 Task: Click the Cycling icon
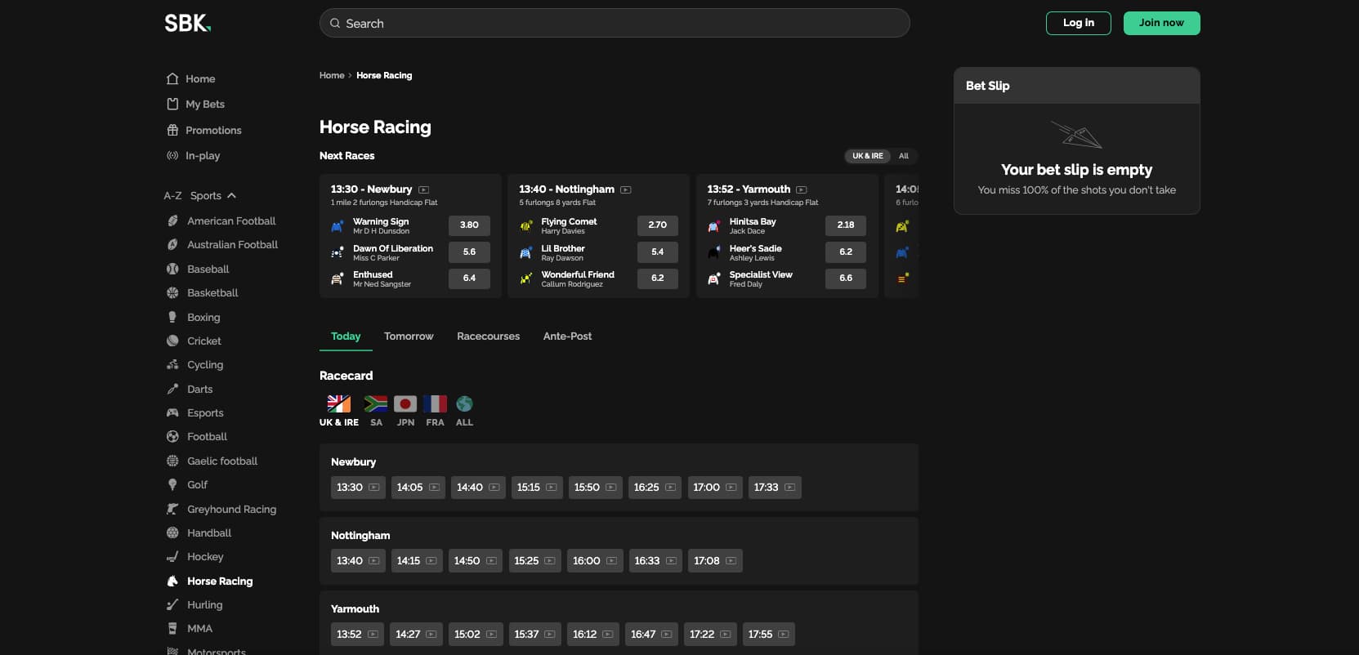click(x=172, y=365)
